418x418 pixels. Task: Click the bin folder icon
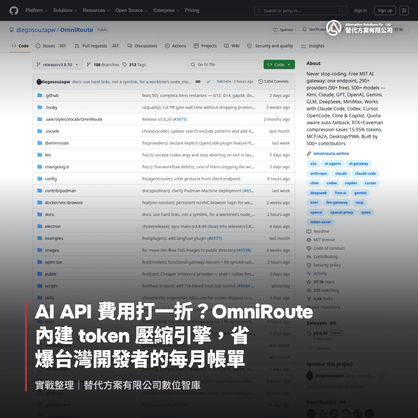point(40,155)
